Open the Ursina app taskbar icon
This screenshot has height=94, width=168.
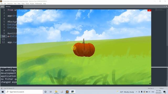(73, 92)
